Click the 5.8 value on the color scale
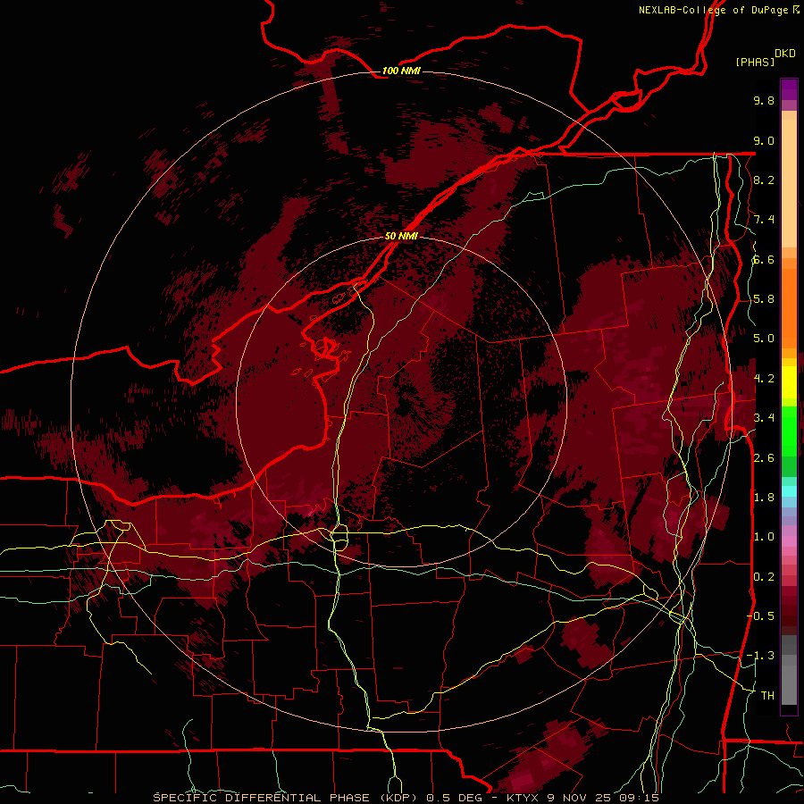 (x=764, y=299)
